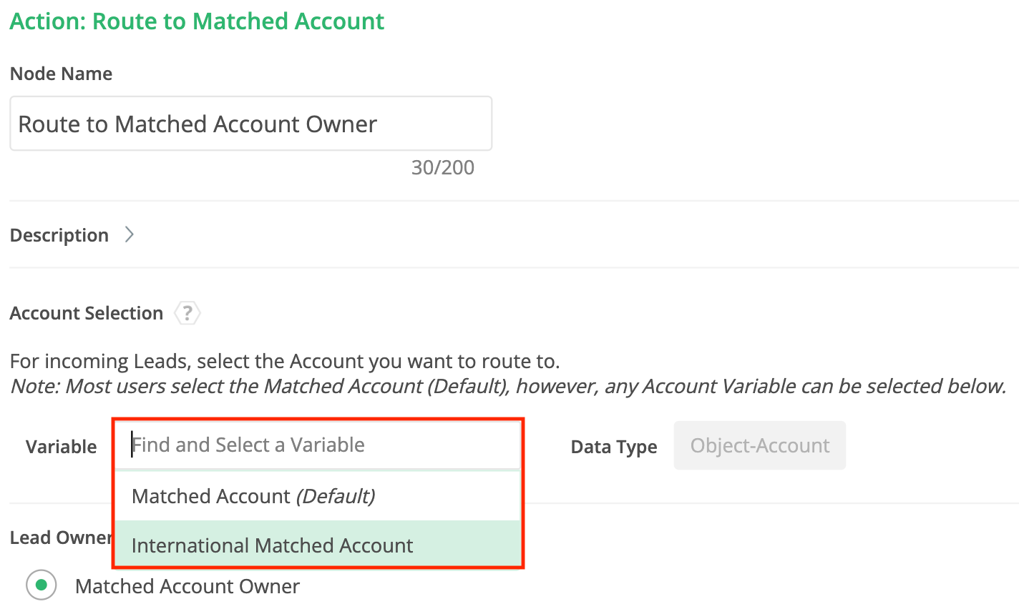Click the Find and Select a Variable field

[318, 445]
